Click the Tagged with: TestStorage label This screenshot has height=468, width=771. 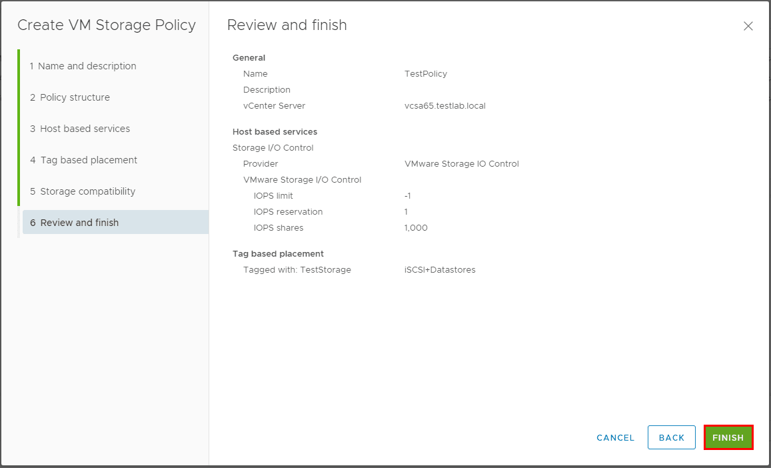[297, 270]
